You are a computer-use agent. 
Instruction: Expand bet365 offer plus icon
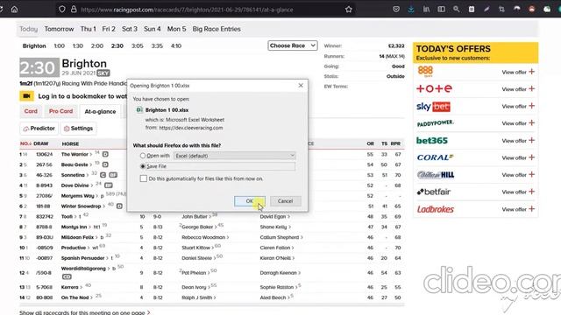tap(532, 140)
